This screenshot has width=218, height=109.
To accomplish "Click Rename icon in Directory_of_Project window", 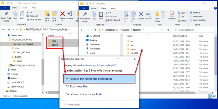I will [x=70, y=16].
